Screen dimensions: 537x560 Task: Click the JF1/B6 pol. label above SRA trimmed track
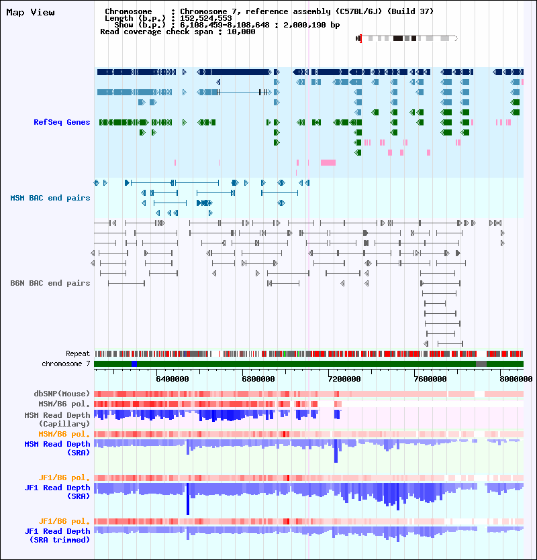click(64, 521)
